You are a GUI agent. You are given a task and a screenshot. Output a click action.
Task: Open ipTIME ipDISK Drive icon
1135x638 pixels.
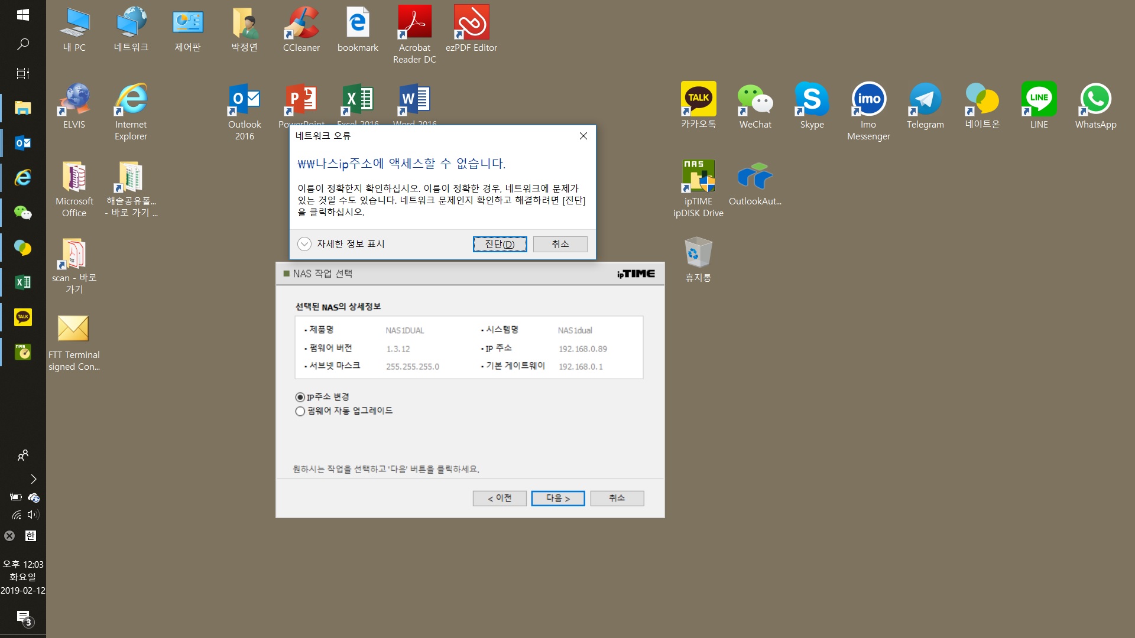click(x=698, y=188)
